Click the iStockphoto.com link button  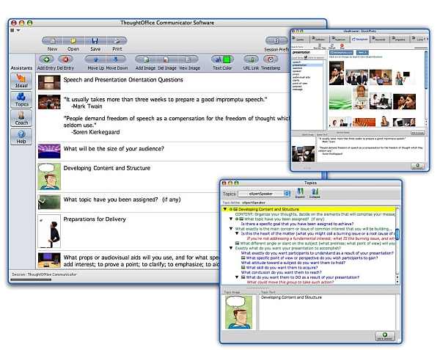point(341,53)
